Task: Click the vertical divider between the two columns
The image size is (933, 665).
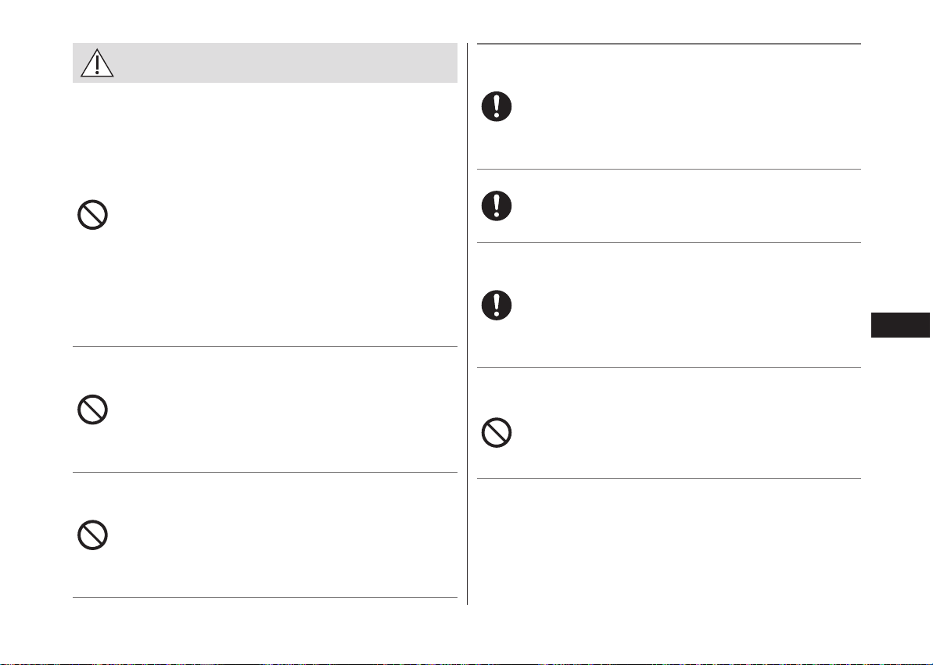Action: pos(468,324)
